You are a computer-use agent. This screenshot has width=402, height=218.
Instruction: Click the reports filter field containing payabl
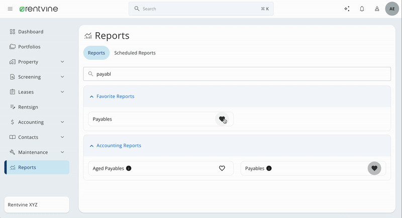pyautogui.click(x=237, y=74)
